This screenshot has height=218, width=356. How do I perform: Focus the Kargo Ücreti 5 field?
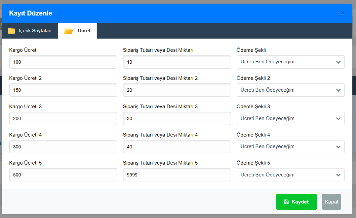pos(63,175)
